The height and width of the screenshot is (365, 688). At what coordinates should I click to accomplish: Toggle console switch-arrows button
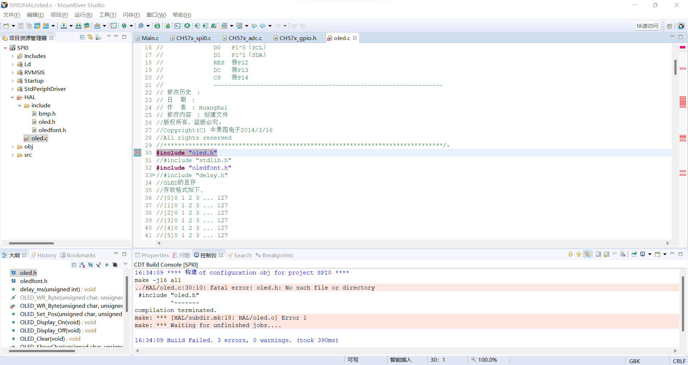point(587,254)
